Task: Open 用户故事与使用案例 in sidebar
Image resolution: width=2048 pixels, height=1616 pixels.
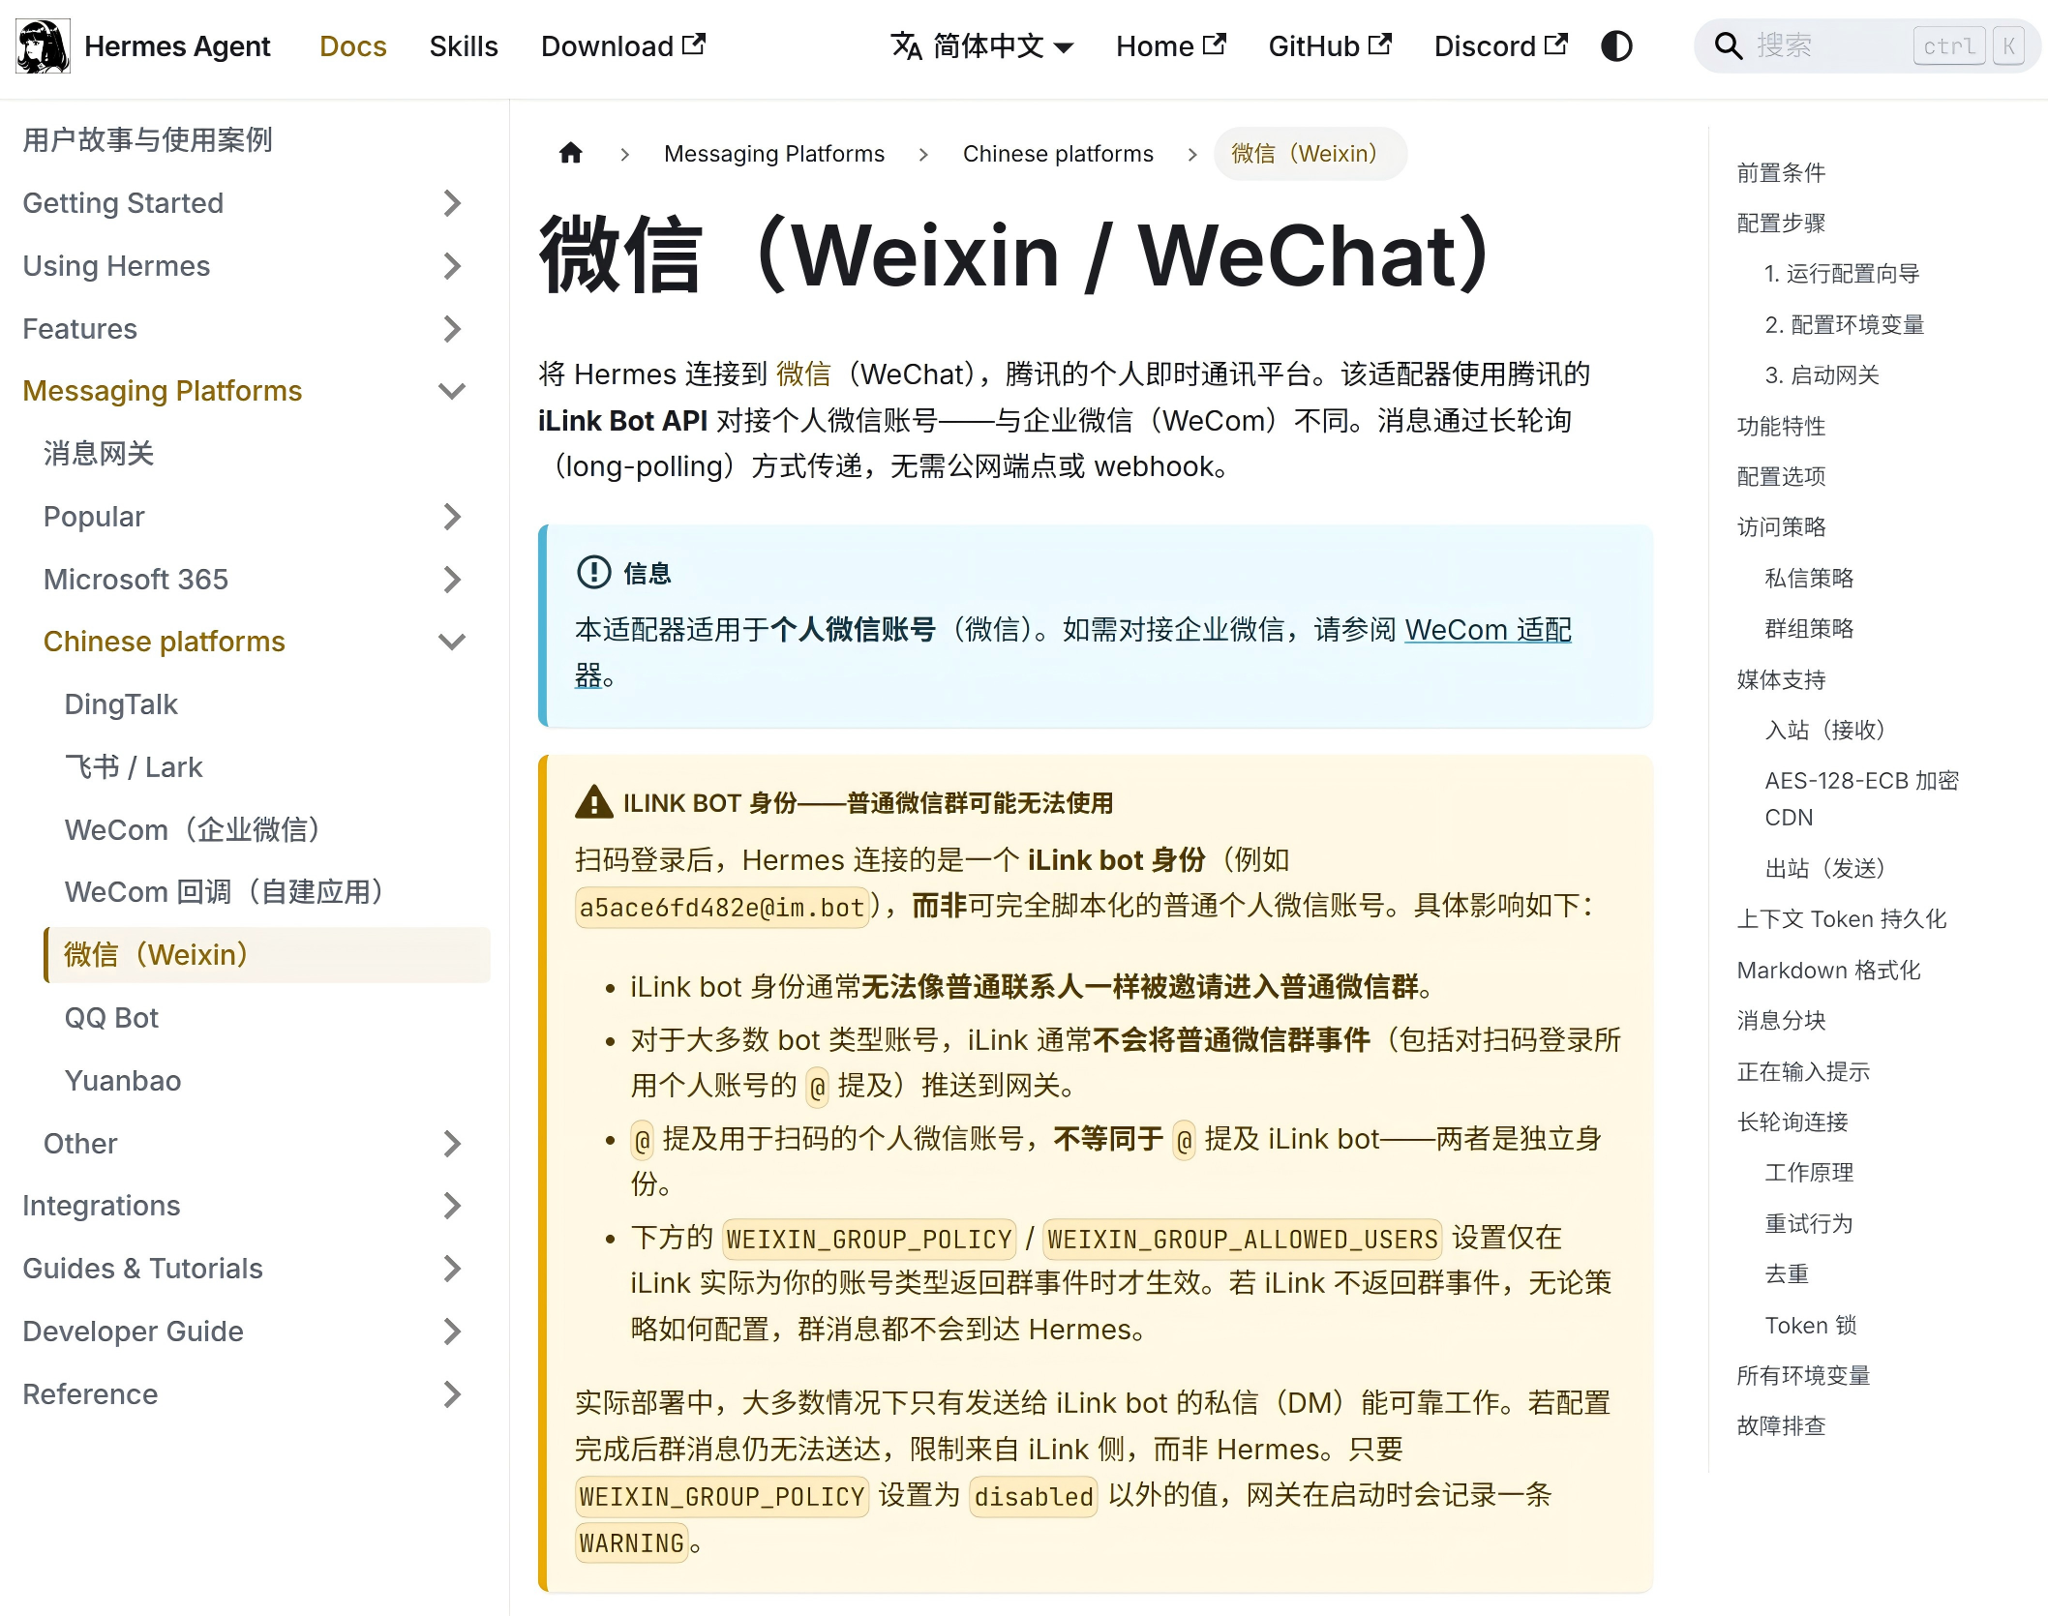Action: pyautogui.click(x=147, y=140)
